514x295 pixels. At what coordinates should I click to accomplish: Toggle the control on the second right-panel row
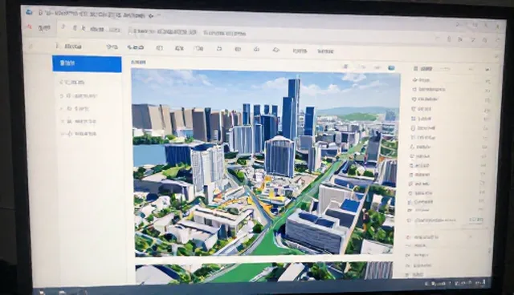point(487,91)
